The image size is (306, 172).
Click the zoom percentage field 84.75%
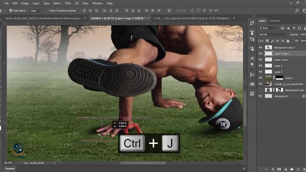tap(8, 163)
